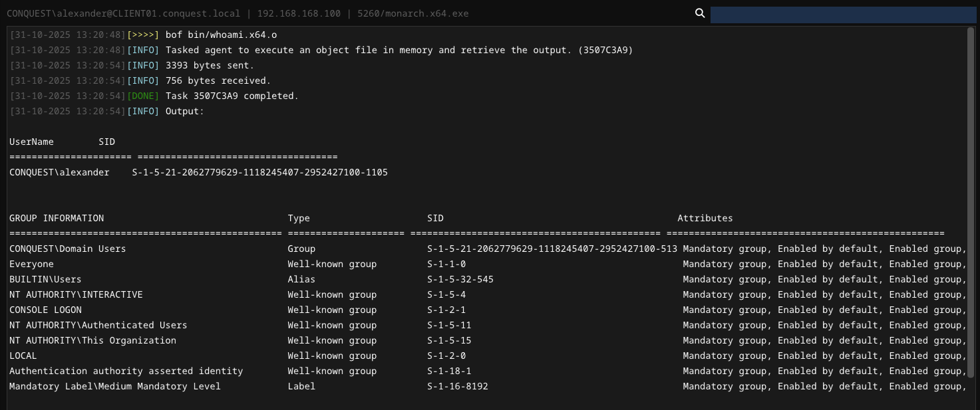Click the Mandatory Label\Medium Mandatory Level row
This screenshot has height=410, width=980.
[x=115, y=386]
